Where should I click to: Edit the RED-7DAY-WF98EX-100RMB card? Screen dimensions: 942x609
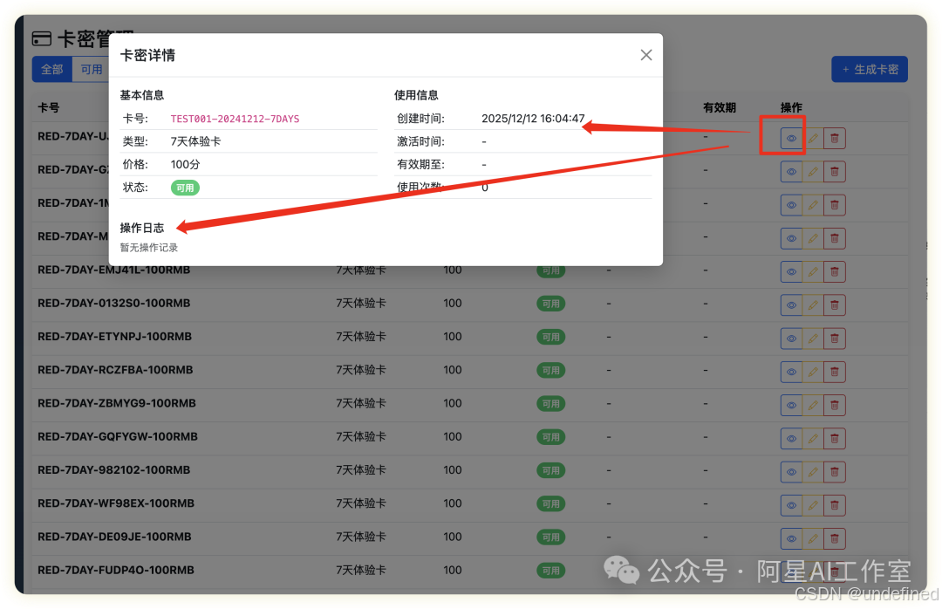click(x=813, y=505)
